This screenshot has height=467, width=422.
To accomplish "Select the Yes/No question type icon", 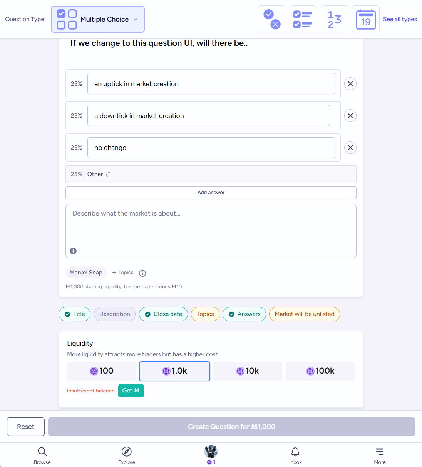I will point(272,19).
